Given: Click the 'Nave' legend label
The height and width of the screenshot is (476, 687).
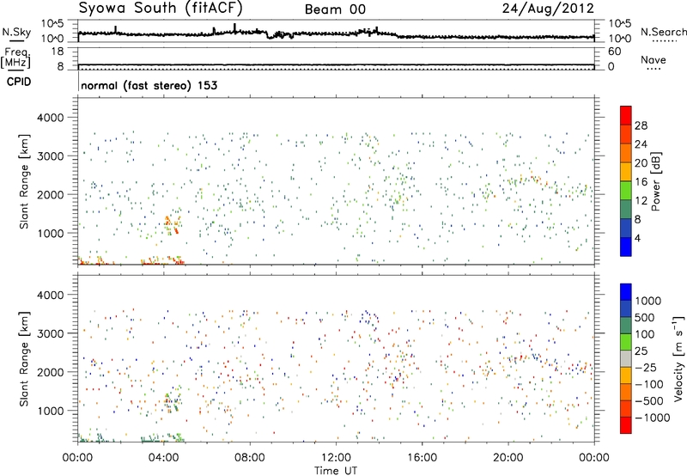Looking at the screenshot, I should point(654,60).
